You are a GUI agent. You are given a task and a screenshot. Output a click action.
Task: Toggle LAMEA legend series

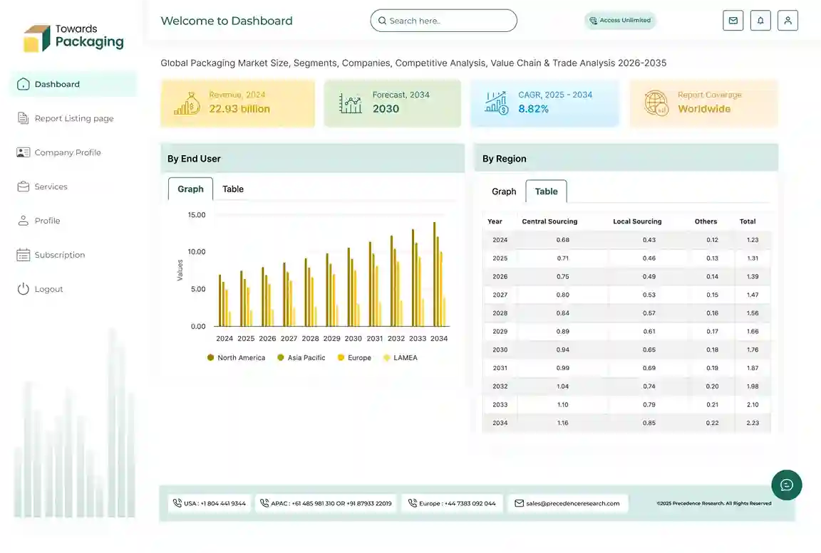tap(400, 358)
